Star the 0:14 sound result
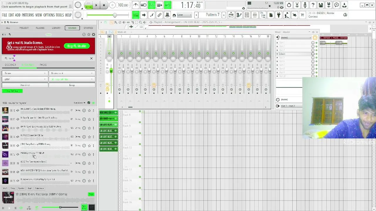Screen dimensions: 376x211 [x=89, y=137]
